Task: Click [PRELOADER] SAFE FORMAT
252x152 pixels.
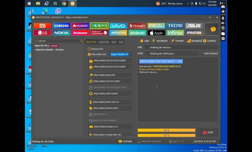Action: (110, 93)
